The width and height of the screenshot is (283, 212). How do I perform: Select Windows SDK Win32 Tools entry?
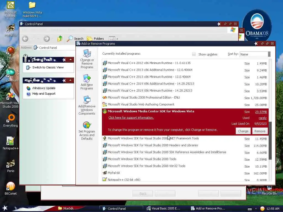[185, 166]
